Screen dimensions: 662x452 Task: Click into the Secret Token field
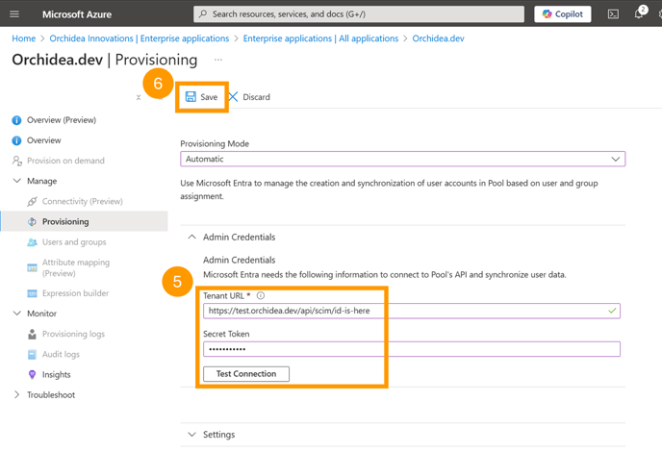[x=412, y=349]
